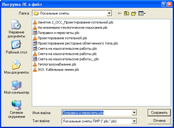
Task: Expand the Имя файла dropdown arrow
Action: [134, 113]
